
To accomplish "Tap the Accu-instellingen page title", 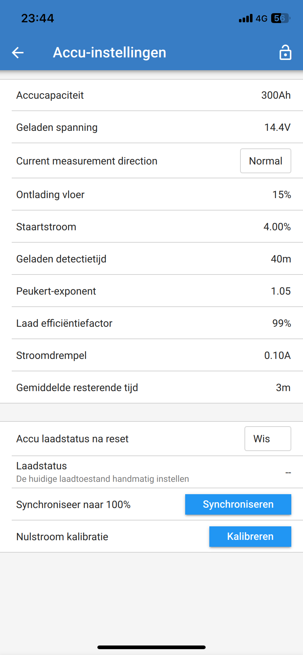I will coord(109,53).
